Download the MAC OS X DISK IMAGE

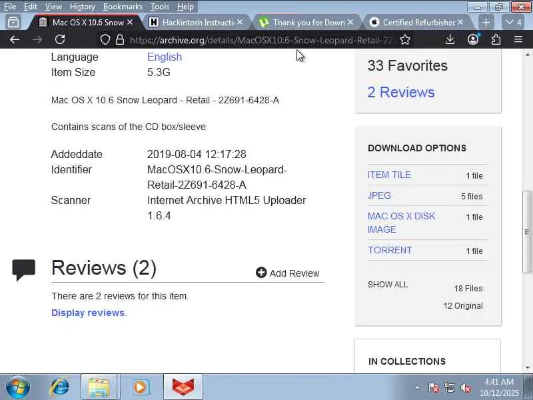pyautogui.click(x=401, y=223)
